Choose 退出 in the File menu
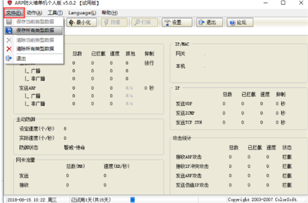This screenshot has height=203, width=308. coord(34,59)
